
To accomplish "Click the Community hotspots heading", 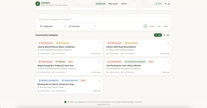I will pos(46,35).
